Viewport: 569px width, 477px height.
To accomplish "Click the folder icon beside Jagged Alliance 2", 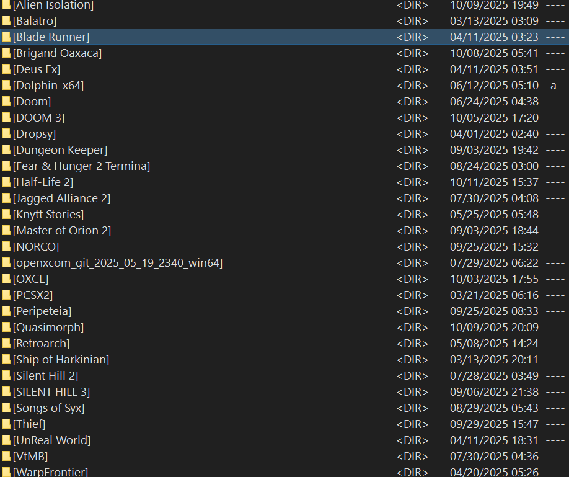I will 6,198.
